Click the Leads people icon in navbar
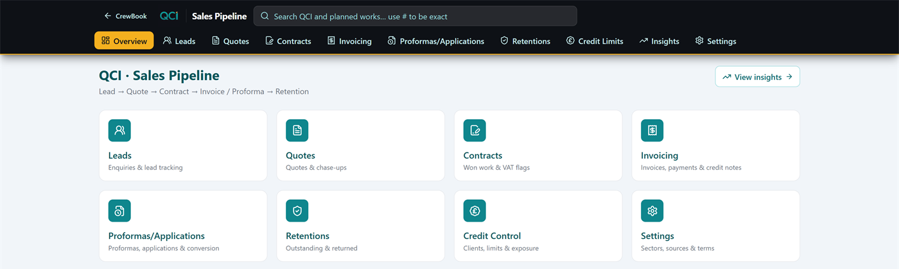Image resolution: width=899 pixels, height=269 pixels. coord(167,40)
